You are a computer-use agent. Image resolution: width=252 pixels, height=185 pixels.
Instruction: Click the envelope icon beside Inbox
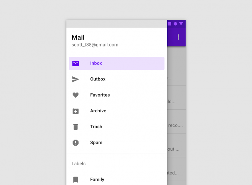coord(76,63)
